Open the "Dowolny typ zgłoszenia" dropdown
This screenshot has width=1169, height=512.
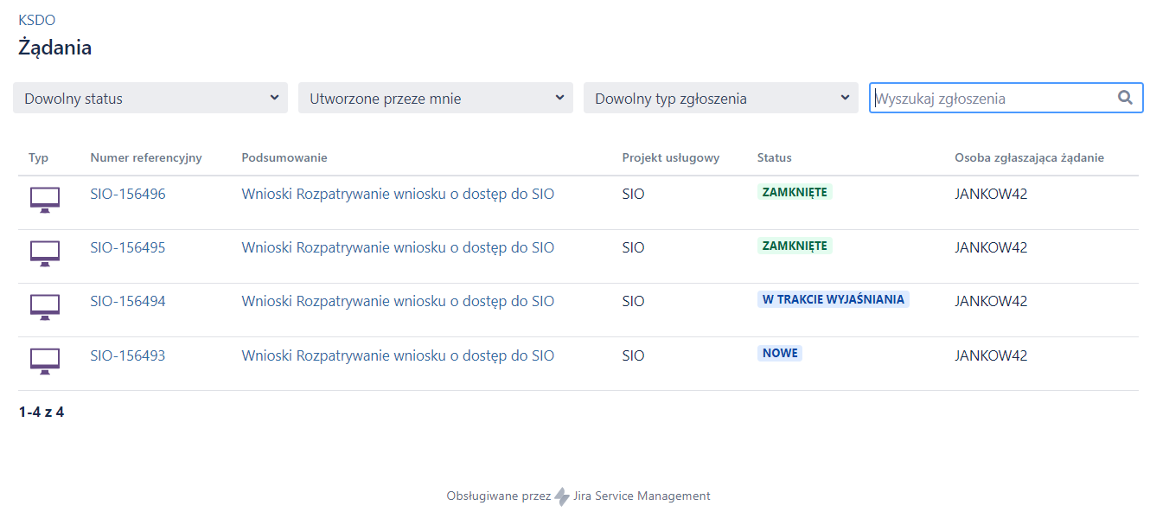coord(720,98)
